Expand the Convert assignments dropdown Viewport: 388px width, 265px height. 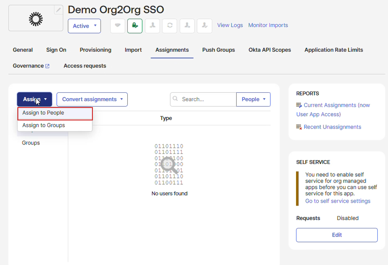pos(92,99)
